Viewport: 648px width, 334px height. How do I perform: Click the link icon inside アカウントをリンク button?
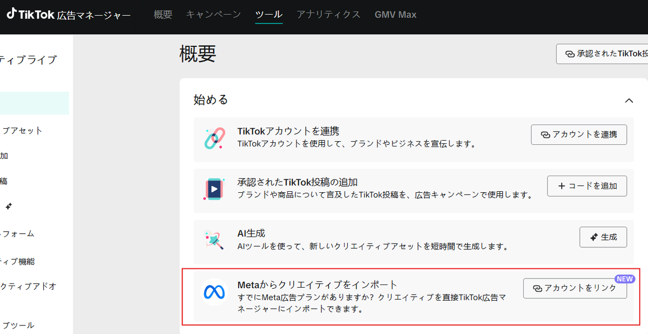537,289
